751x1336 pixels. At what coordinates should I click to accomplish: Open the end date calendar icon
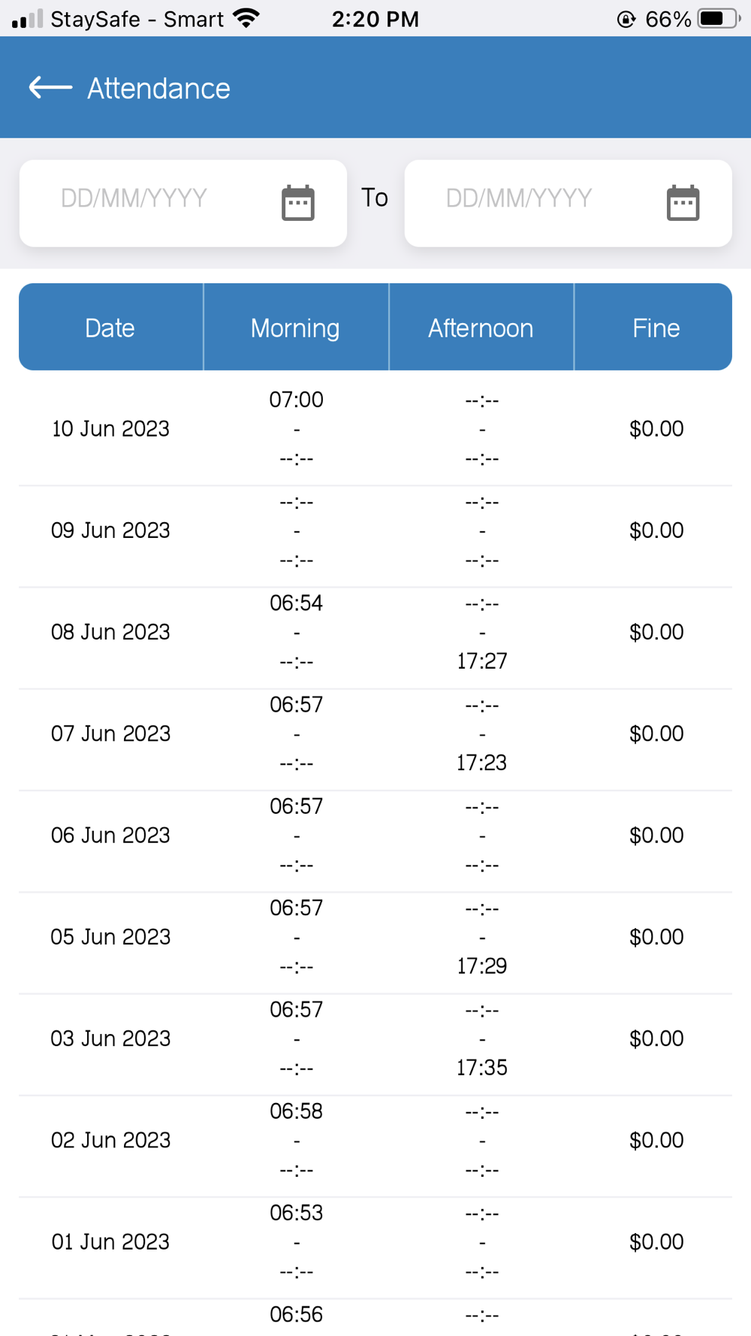(x=683, y=203)
